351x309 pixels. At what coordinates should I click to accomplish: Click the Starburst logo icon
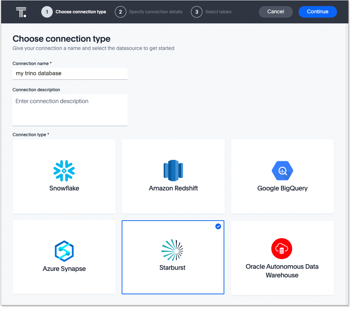[173, 250]
